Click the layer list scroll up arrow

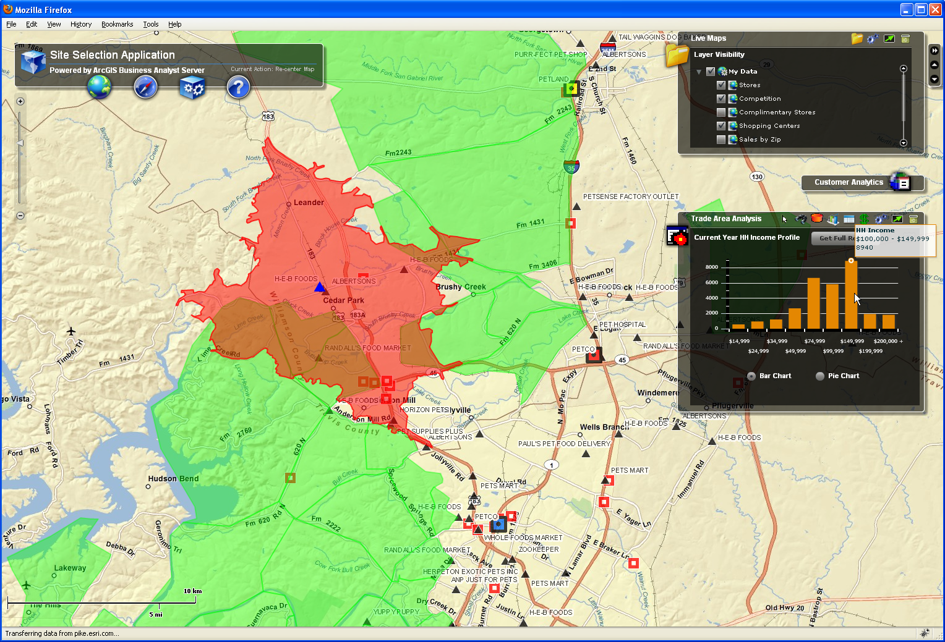(904, 69)
